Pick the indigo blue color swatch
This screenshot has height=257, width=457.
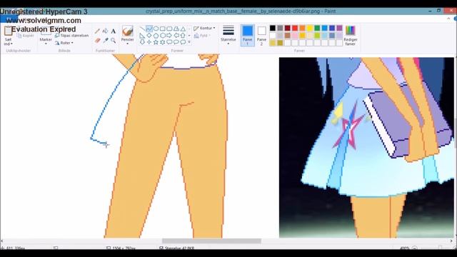(x=332, y=29)
